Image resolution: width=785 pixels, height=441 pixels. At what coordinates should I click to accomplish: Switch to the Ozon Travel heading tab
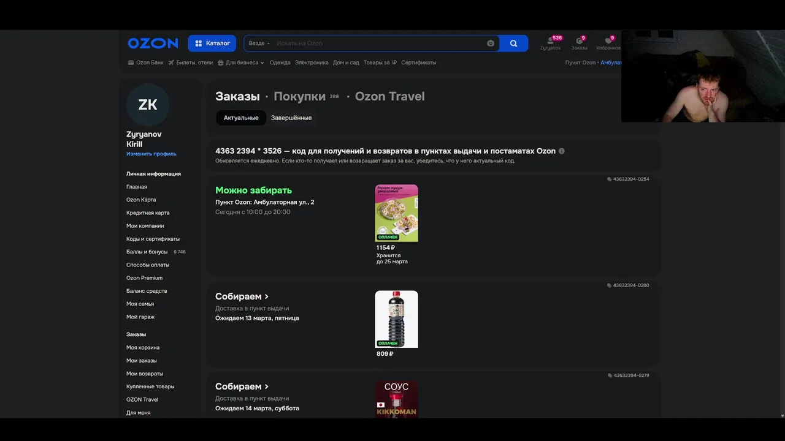pyautogui.click(x=389, y=96)
